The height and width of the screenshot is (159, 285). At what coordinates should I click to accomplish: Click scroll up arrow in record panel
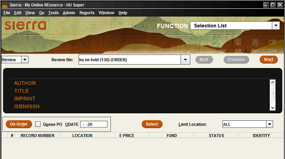(x=272, y=82)
